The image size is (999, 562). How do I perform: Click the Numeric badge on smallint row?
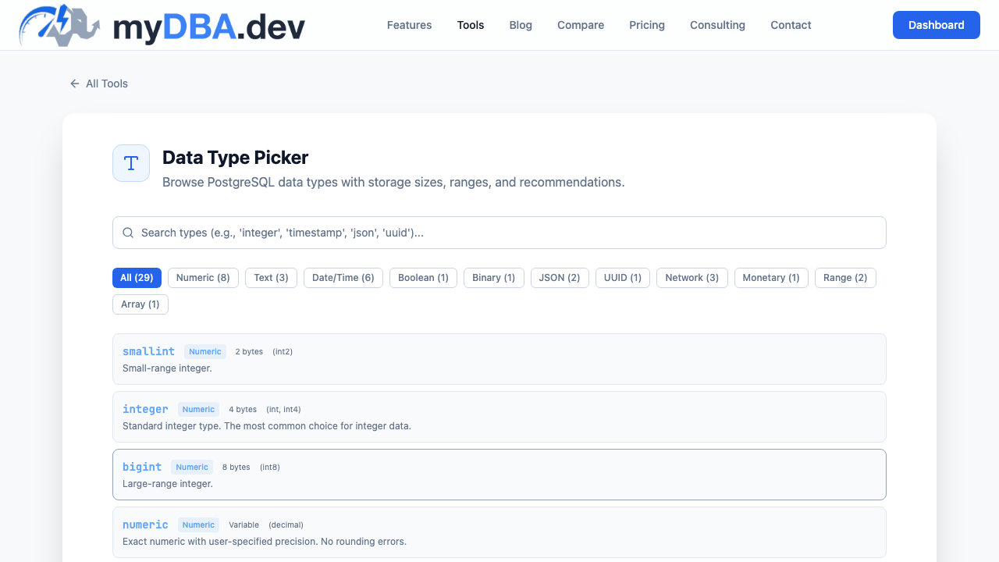tap(205, 351)
